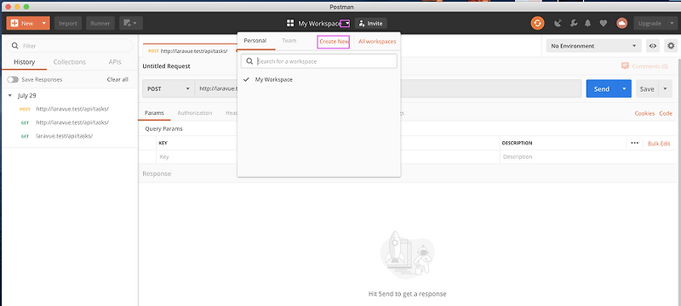Click the Import button

(x=68, y=24)
